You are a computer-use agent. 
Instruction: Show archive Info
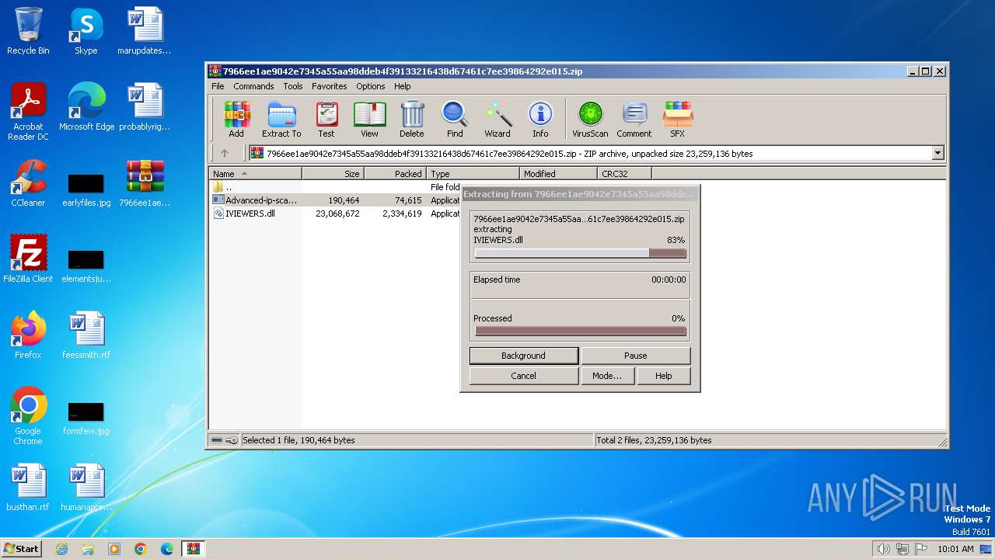540,120
